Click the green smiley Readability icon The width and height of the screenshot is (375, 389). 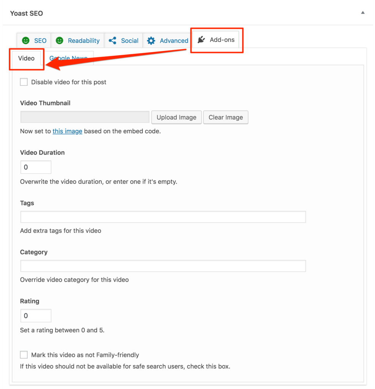tap(60, 40)
